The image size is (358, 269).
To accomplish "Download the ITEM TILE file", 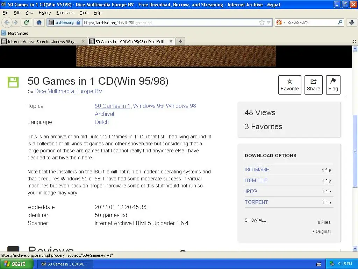I will click(256, 180).
